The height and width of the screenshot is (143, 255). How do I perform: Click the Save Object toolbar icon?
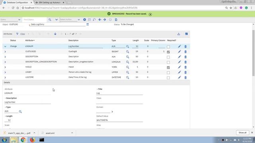(89, 19)
